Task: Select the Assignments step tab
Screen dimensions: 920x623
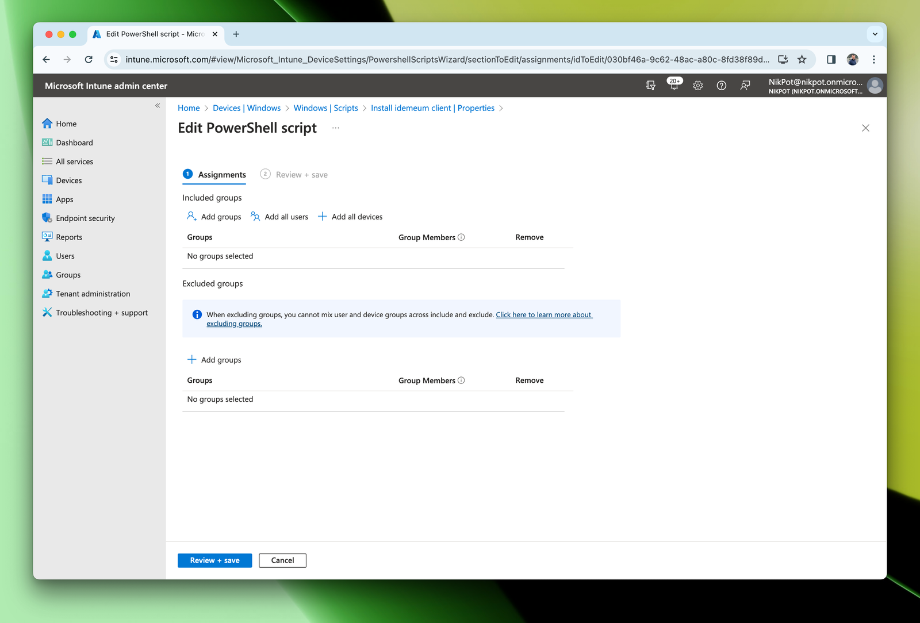Action: point(214,175)
